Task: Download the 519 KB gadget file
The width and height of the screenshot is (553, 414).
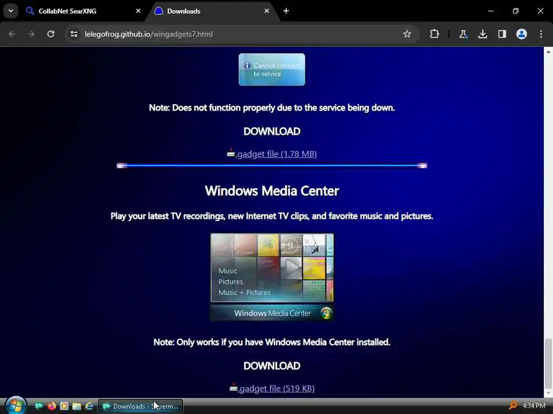Action: tap(276, 388)
